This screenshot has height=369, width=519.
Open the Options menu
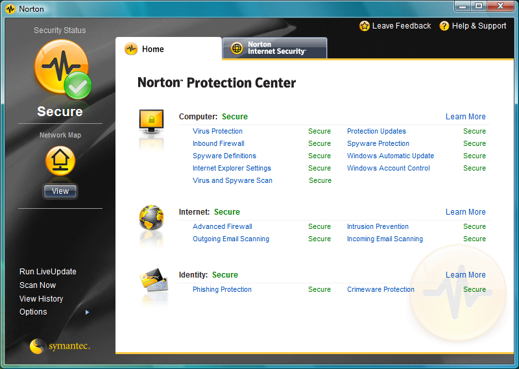[x=33, y=312]
